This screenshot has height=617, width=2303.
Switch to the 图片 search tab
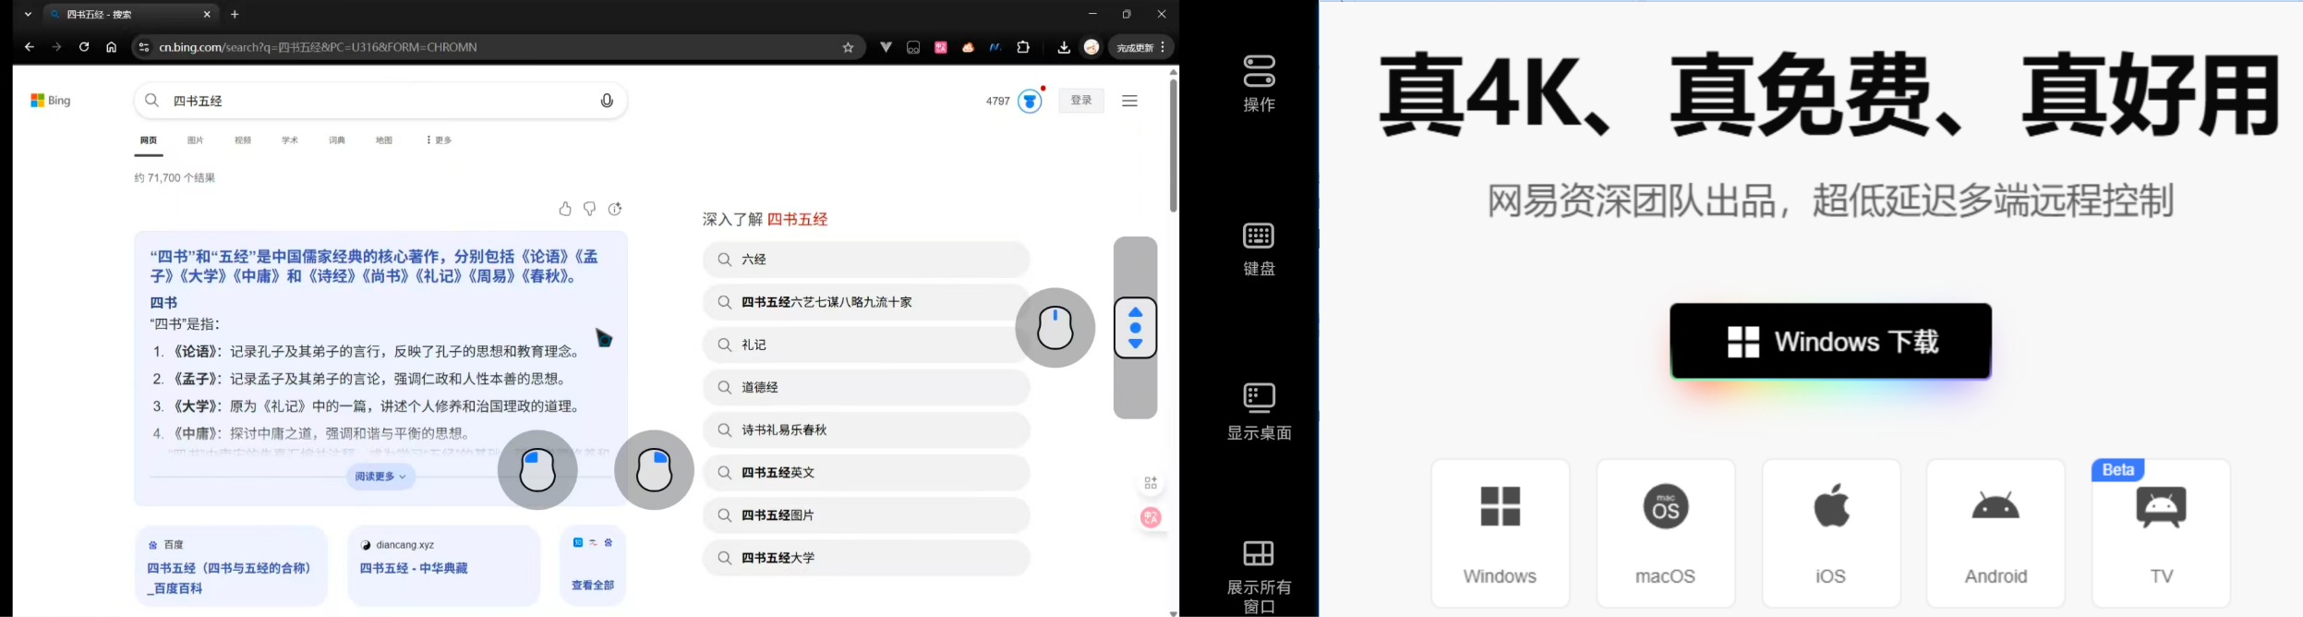pyautogui.click(x=195, y=140)
